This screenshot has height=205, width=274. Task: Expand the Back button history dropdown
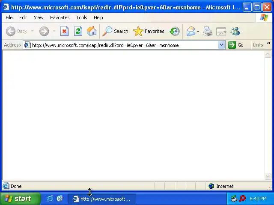click(x=32, y=31)
